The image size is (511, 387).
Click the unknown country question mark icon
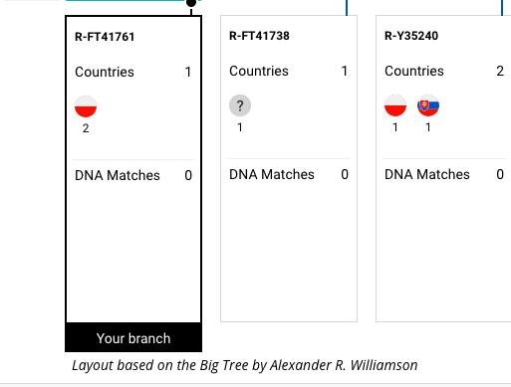(x=240, y=105)
